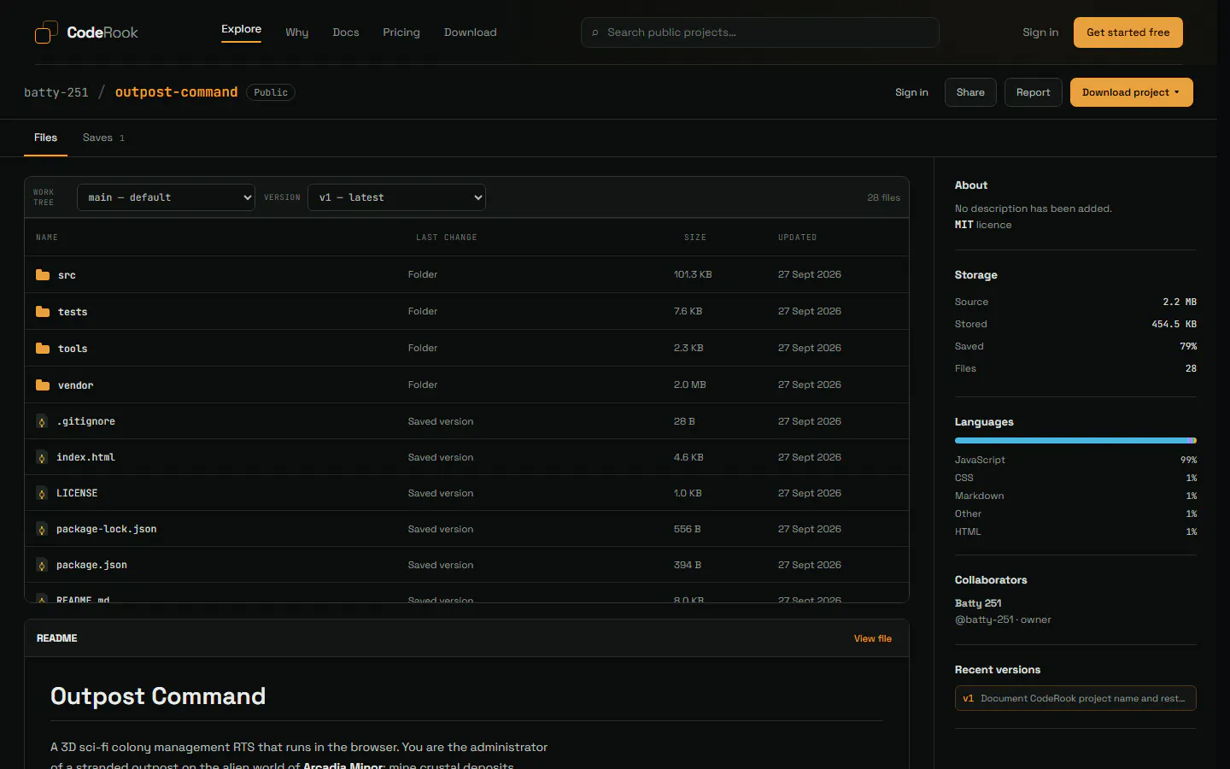Click the vendor folder icon

[x=43, y=385]
